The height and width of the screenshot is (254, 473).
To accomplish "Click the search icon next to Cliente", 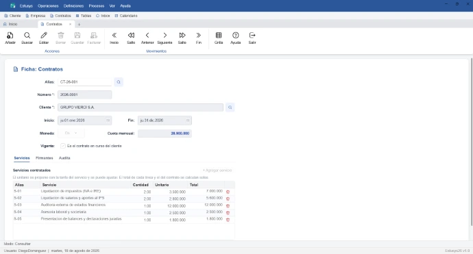I will click(x=230, y=107).
